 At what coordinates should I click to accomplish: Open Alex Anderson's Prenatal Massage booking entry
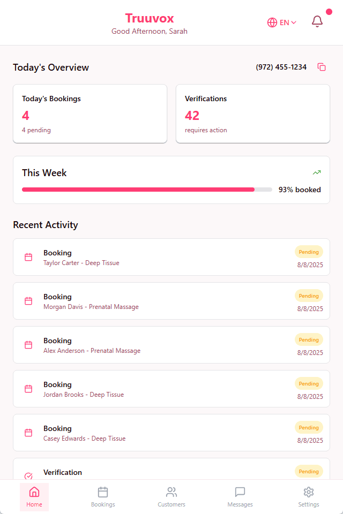coord(171,345)
